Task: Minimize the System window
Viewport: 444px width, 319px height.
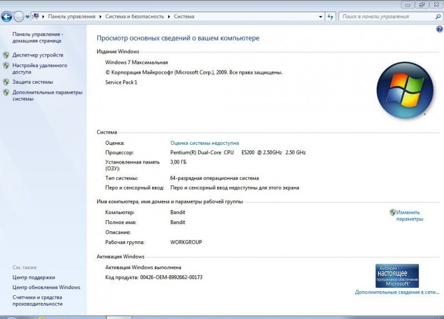Action: click(x=408, y=4)
